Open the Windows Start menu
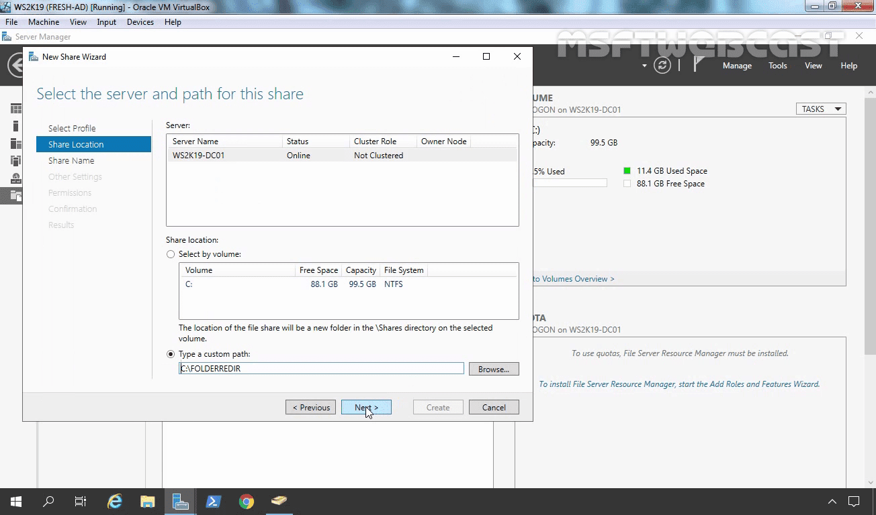876x515 pixels. coord(16,502)
